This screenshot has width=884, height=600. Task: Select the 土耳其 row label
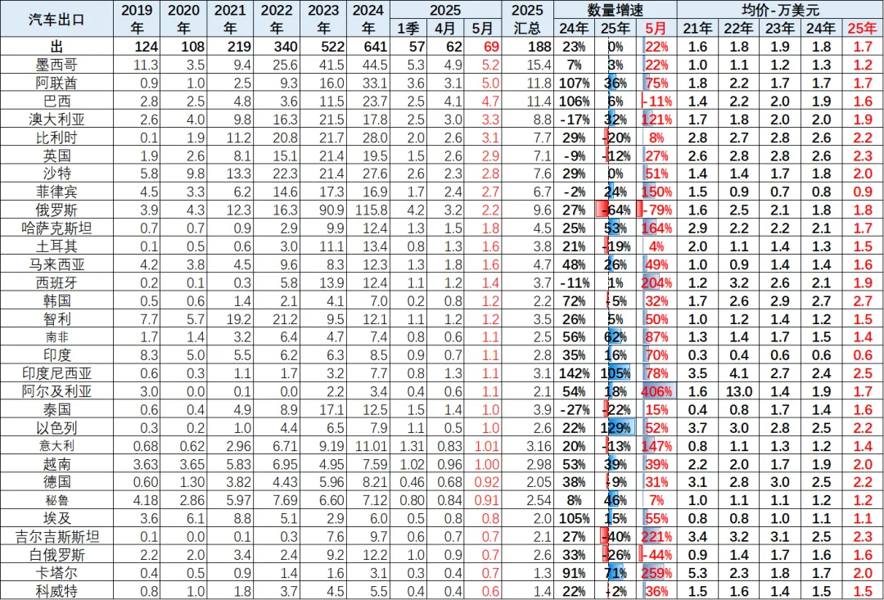coord(56,246)
